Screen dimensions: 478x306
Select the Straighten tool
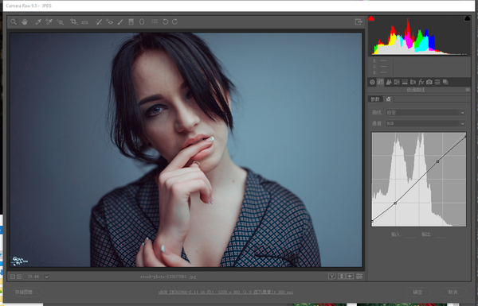84,22
